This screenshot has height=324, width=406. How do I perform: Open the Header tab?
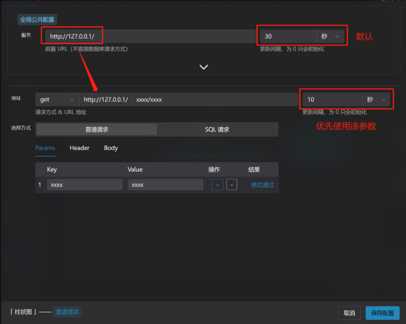tap(79, 148)
